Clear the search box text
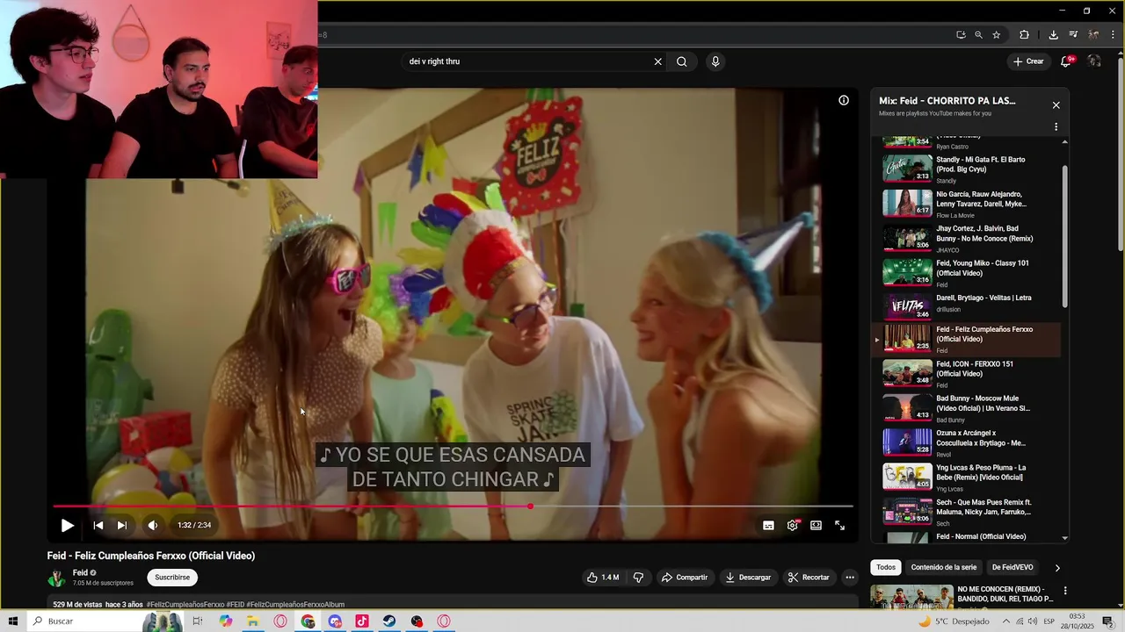The height and width of the screenshot is (632, 1125). point(657,61)
